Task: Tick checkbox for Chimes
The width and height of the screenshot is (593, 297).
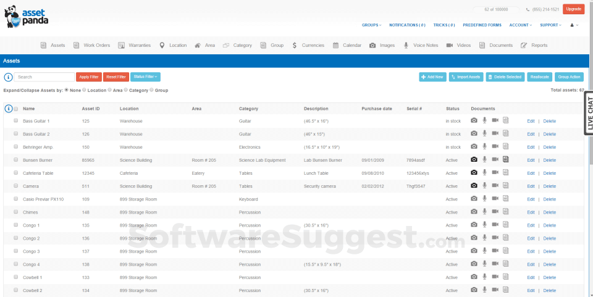Action: pos(16,212)
